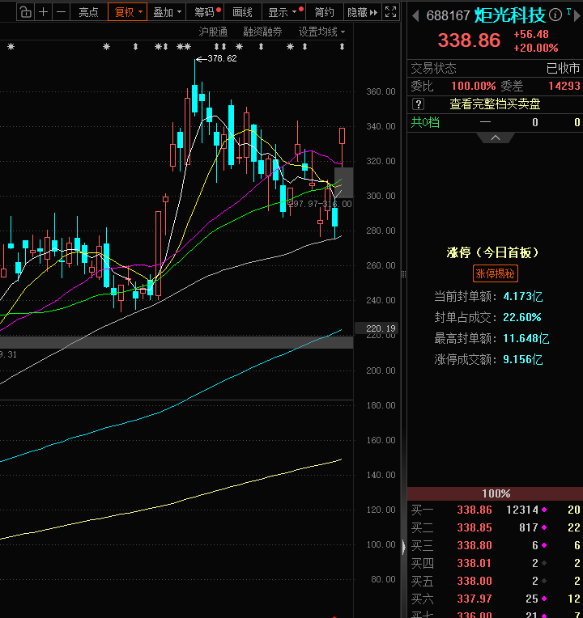
Task: Click the stock code 688167
Action: (448, 15)
